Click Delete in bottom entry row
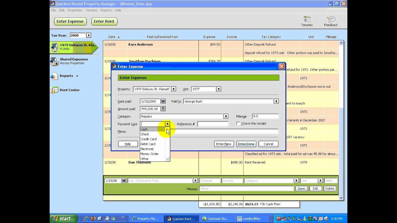The width and height of the screenshot is (397, 223). pyautogui.click(x=330, y=188)
